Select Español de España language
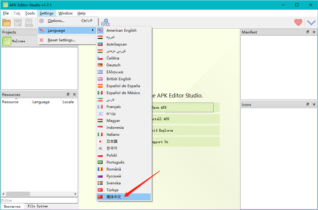This screenshot has width=318, height=210. point(124,86)
